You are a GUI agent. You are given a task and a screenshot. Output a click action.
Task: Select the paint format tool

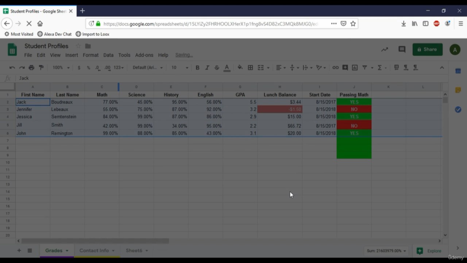click(x=41, y=68)
